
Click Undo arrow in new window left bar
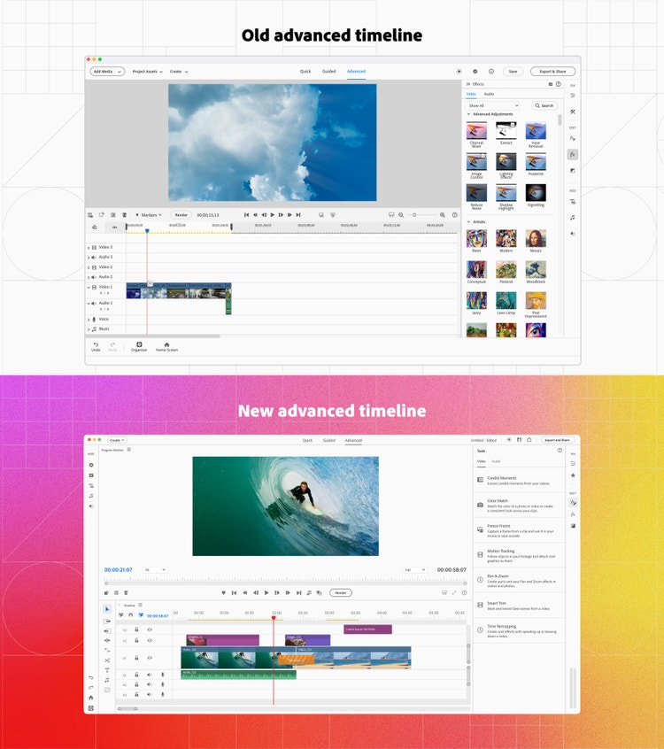point(91,677)
